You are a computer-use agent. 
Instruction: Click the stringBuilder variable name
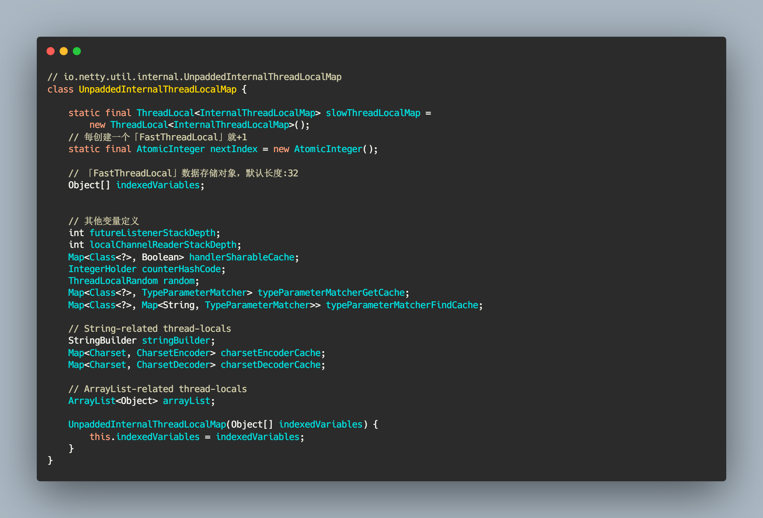tap(176, 341)
